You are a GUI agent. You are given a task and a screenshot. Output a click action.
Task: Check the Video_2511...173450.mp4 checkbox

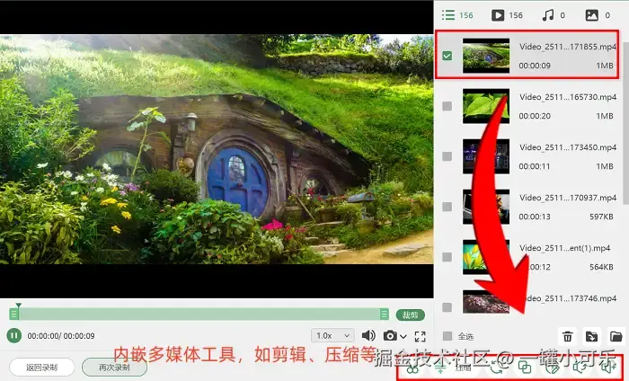tap(447, 156)
